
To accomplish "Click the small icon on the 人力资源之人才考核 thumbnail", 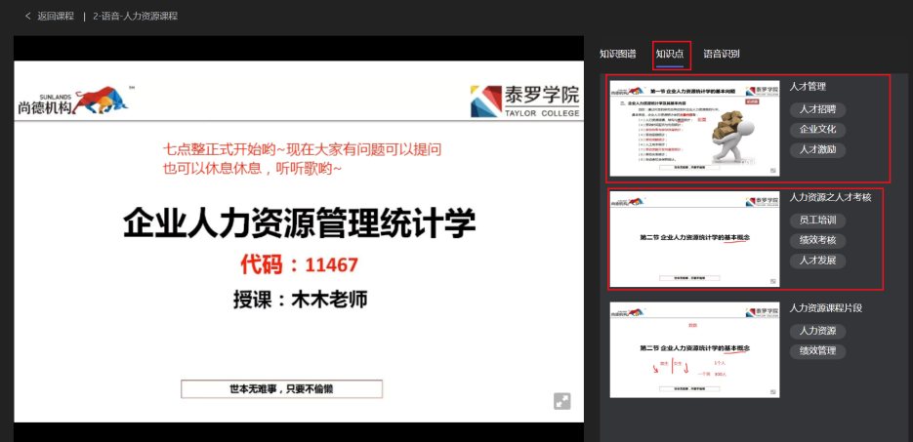I will coord(772,281).
